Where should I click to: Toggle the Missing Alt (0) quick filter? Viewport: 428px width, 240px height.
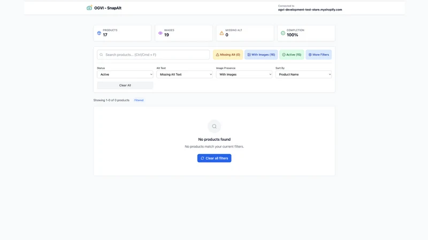coord(228,55)
